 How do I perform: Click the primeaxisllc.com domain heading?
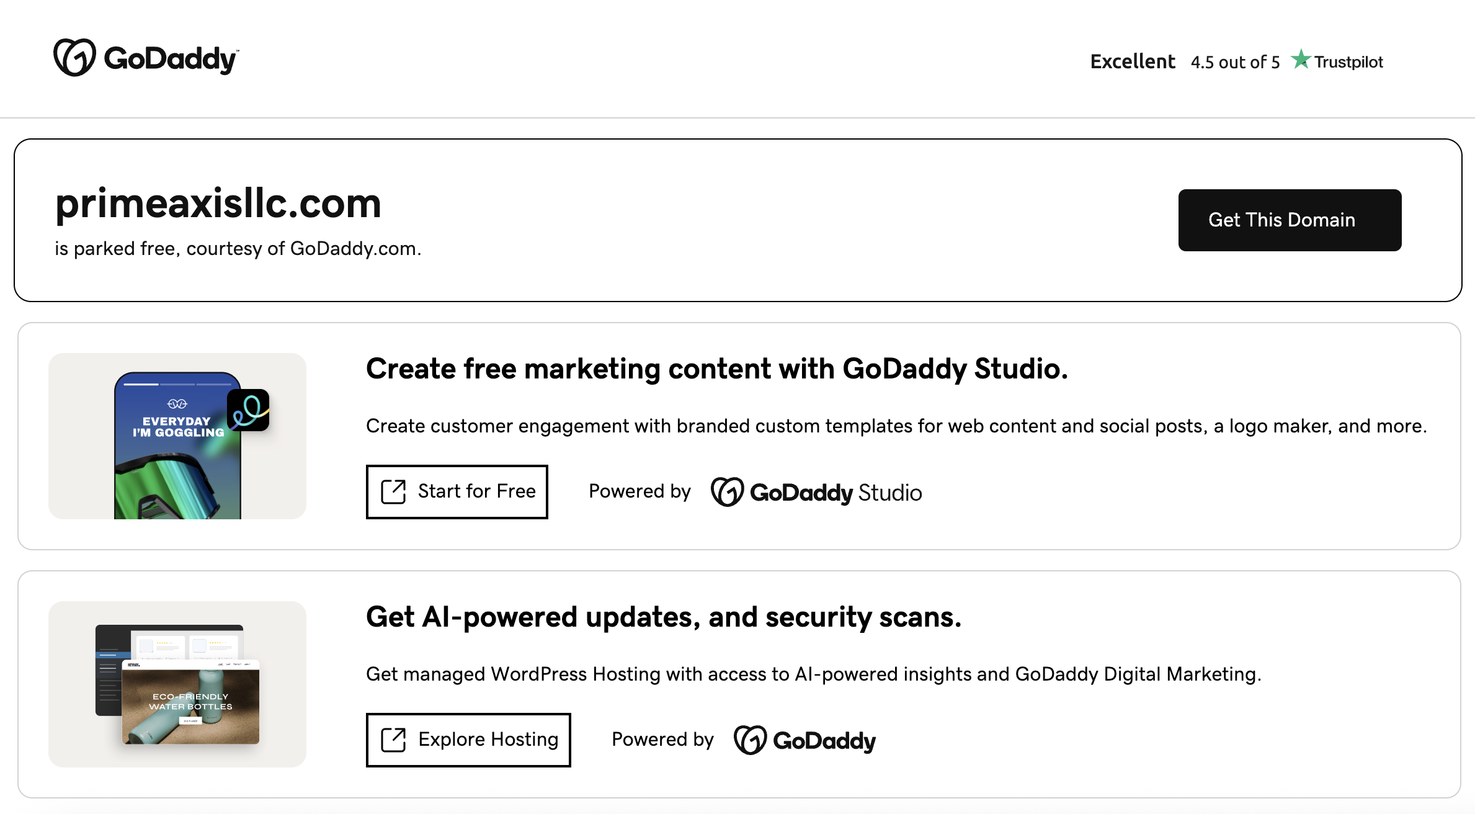[x=218, y=204]
